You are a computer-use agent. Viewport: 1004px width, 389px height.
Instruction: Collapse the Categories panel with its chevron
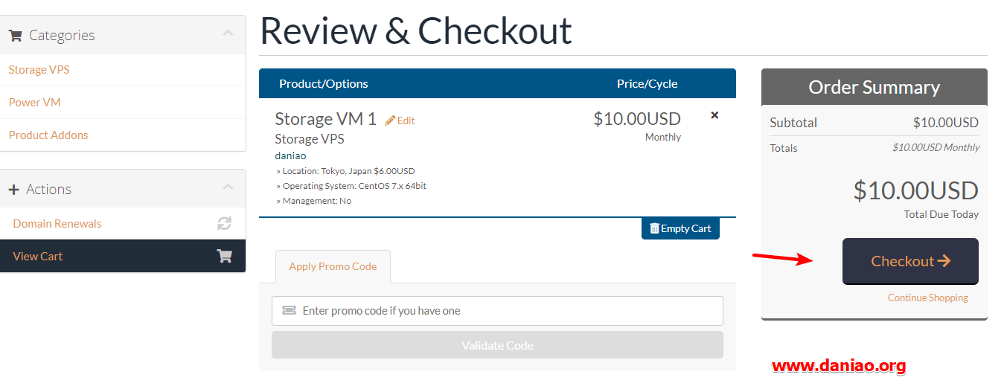228,33
